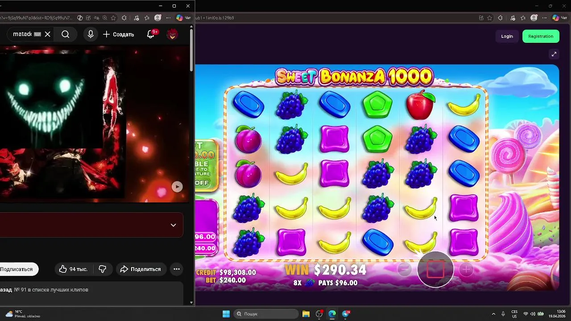Open the Windows Start menu
This screenshot has width=571, height=321.
point(226,314)
